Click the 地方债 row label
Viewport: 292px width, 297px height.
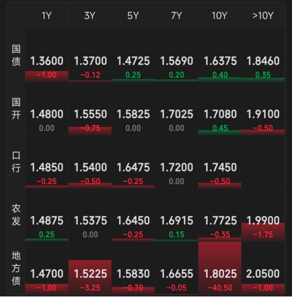(16, 269)
